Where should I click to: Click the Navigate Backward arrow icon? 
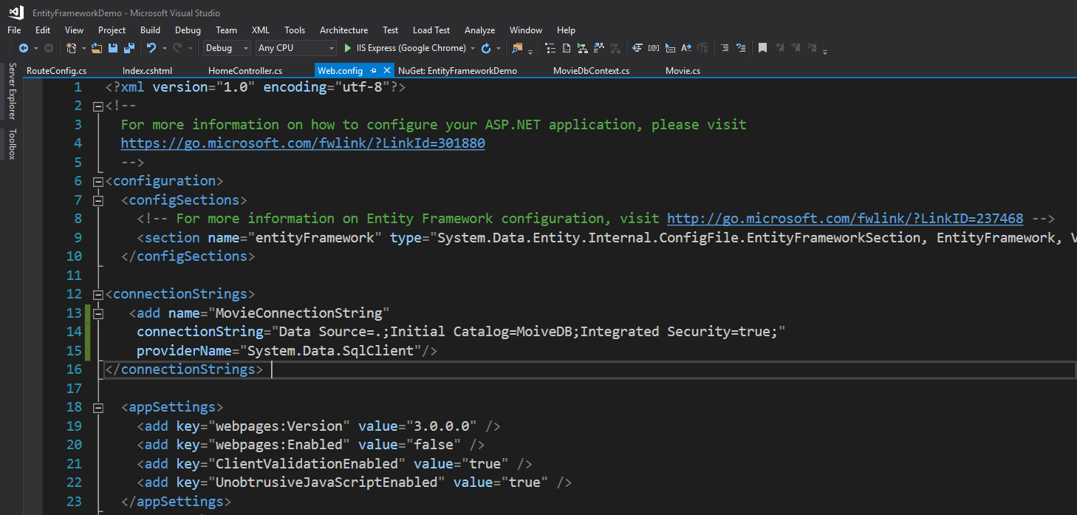(24, 47)
